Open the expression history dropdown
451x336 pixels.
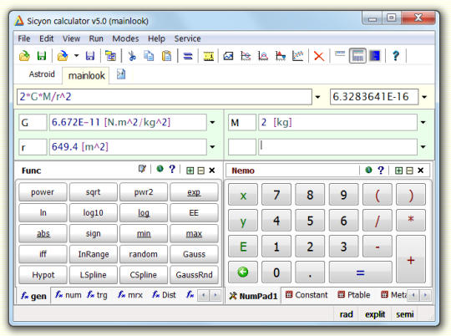tap(317, 97)
